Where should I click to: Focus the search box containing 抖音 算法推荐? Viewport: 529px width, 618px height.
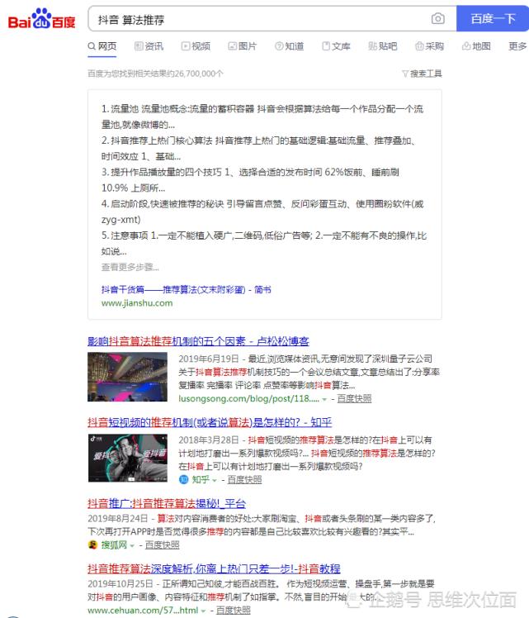[x=260, y=19]
